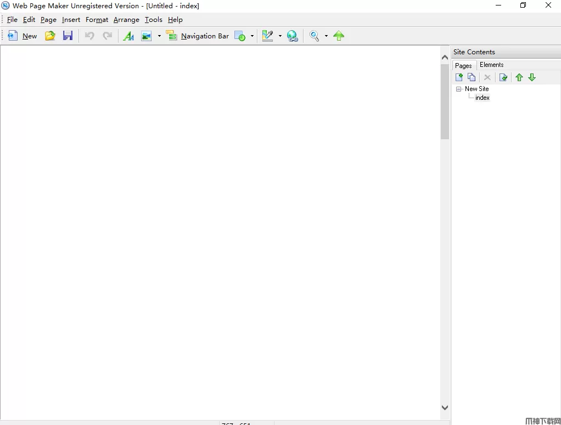The image size is (561, 425).
Task: Click the hyperlink globe icon
Action: pyautogui.click(x=293, y=36)
